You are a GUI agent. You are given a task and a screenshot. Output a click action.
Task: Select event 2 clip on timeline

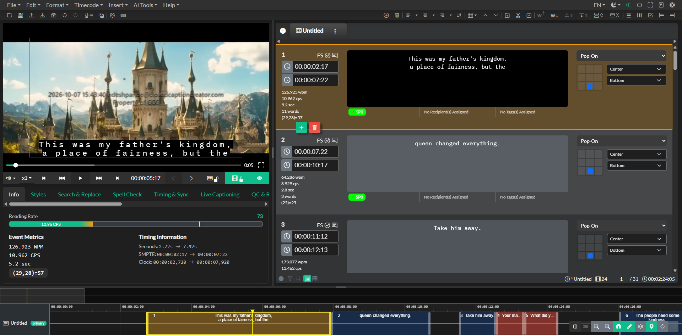pyautogui.click(x=381, y=323)
